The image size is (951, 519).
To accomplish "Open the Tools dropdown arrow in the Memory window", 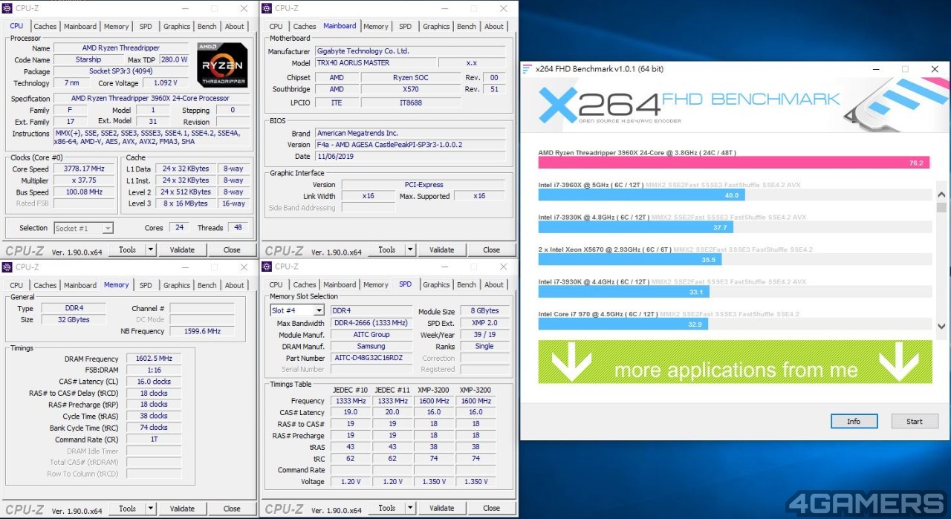I will [151, 509].
